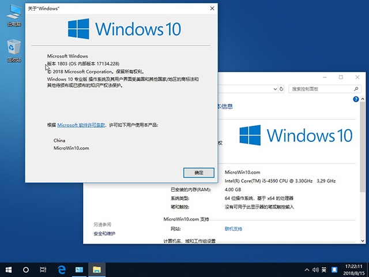
Task: Click the System window scrollbar up arrow
Action: point(363,99)
